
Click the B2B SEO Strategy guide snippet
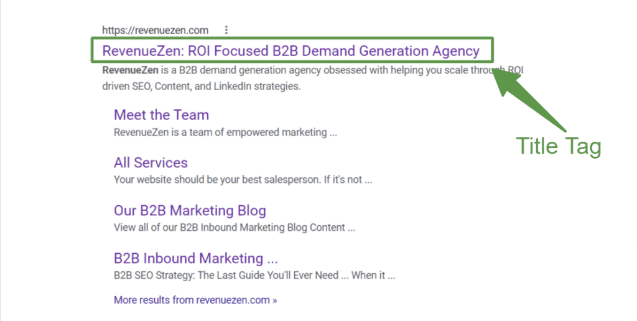tap(254, 276)
